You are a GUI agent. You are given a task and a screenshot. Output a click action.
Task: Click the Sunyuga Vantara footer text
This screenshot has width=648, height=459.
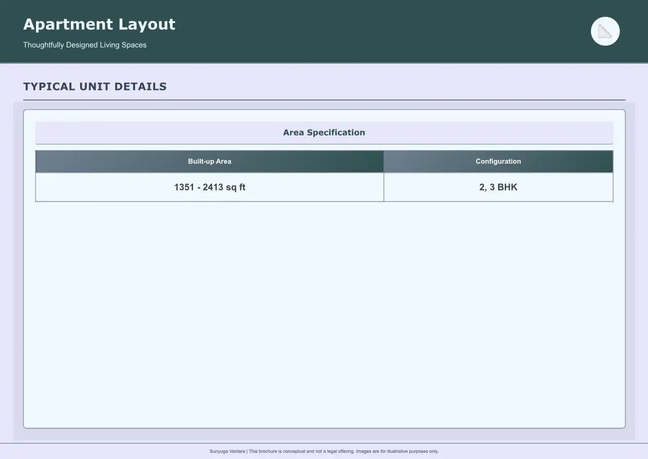coord(227,451)
